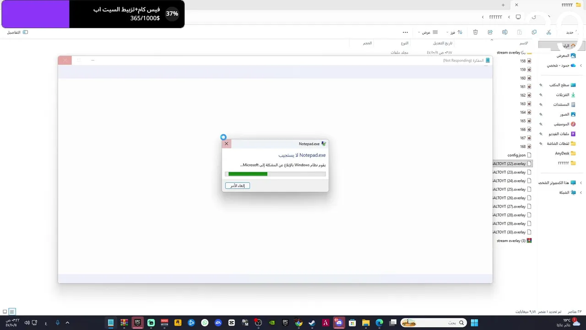Open Discord from the taskbar

(339, 323)
